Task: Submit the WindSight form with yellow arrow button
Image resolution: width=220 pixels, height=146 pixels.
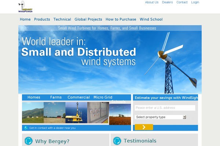Action: coord(144,127)
